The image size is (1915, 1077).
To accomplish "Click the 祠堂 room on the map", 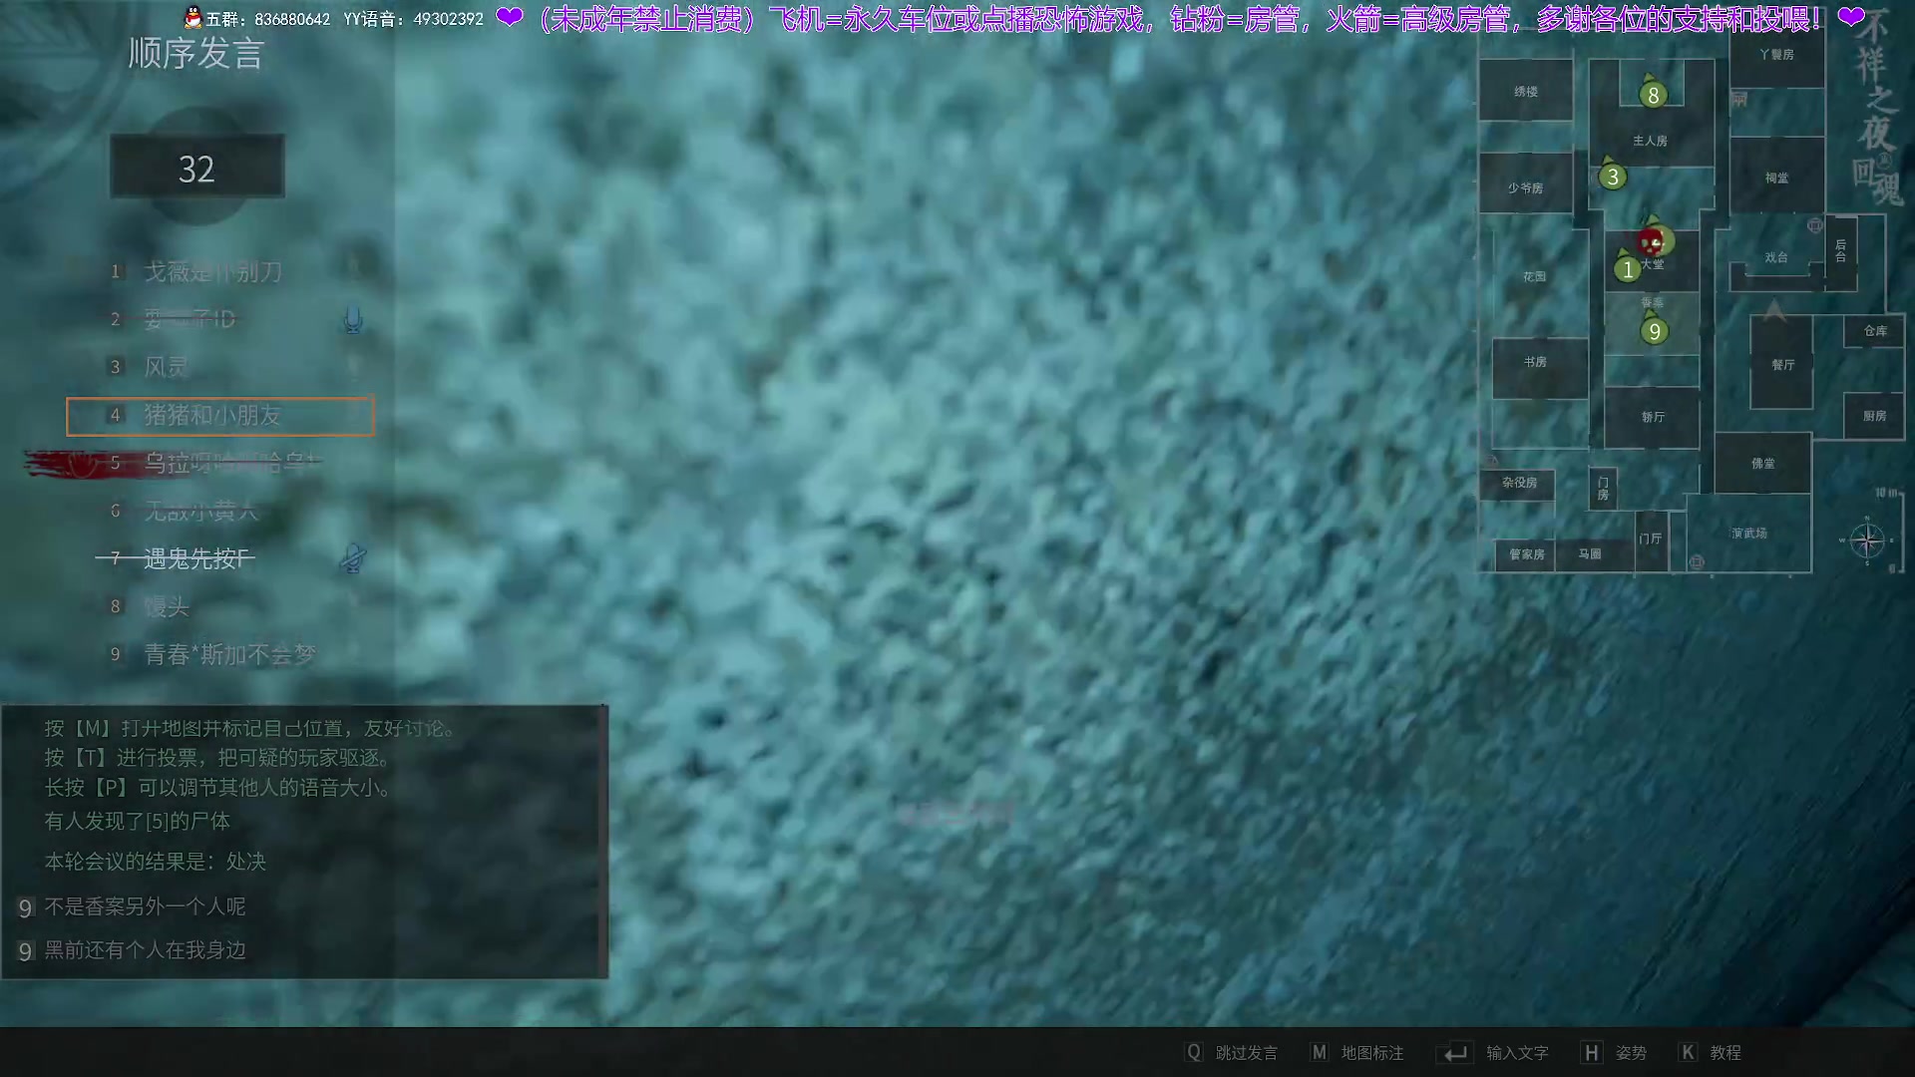I will [x=1776, y=178].
